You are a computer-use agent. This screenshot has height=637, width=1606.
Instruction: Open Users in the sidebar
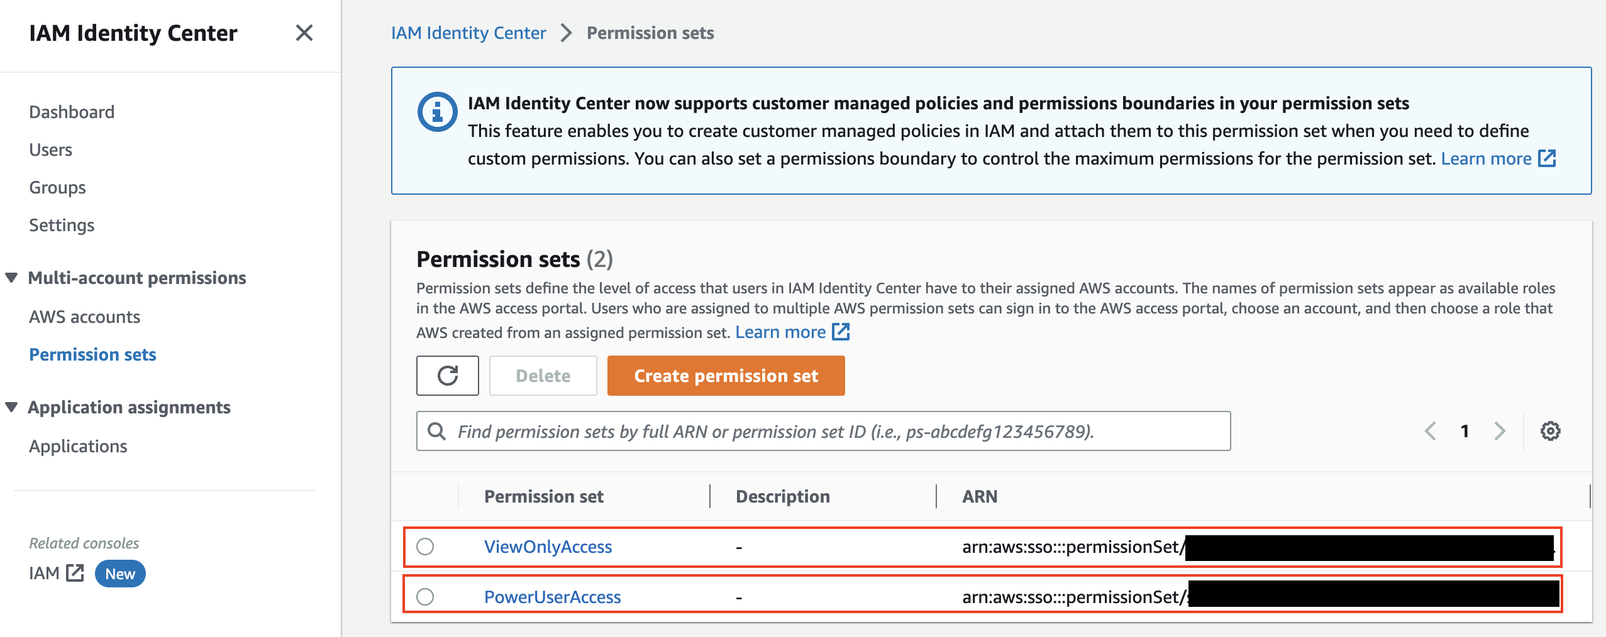click(x=51, y=150)
